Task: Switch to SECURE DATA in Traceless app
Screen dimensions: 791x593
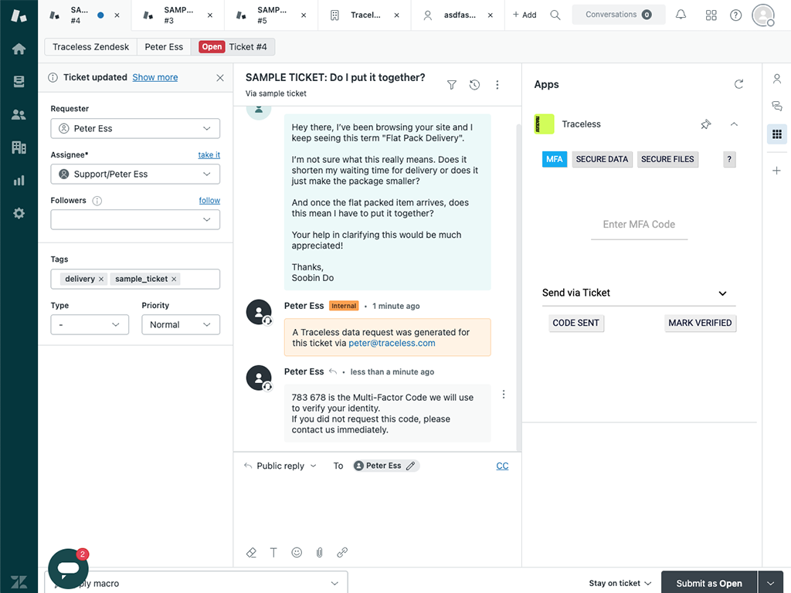Action: (602, 159)
